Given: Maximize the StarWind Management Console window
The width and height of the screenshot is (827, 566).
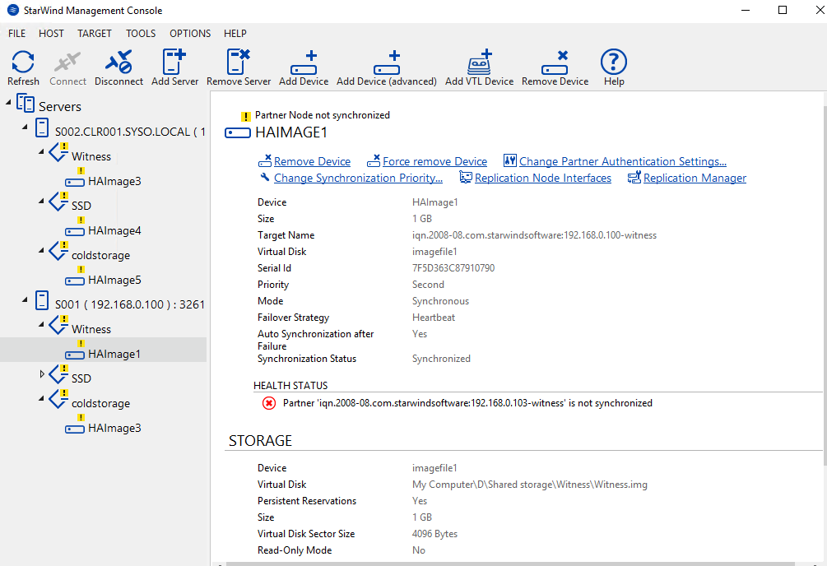Looking at the screenshot, I should (783, 10).
